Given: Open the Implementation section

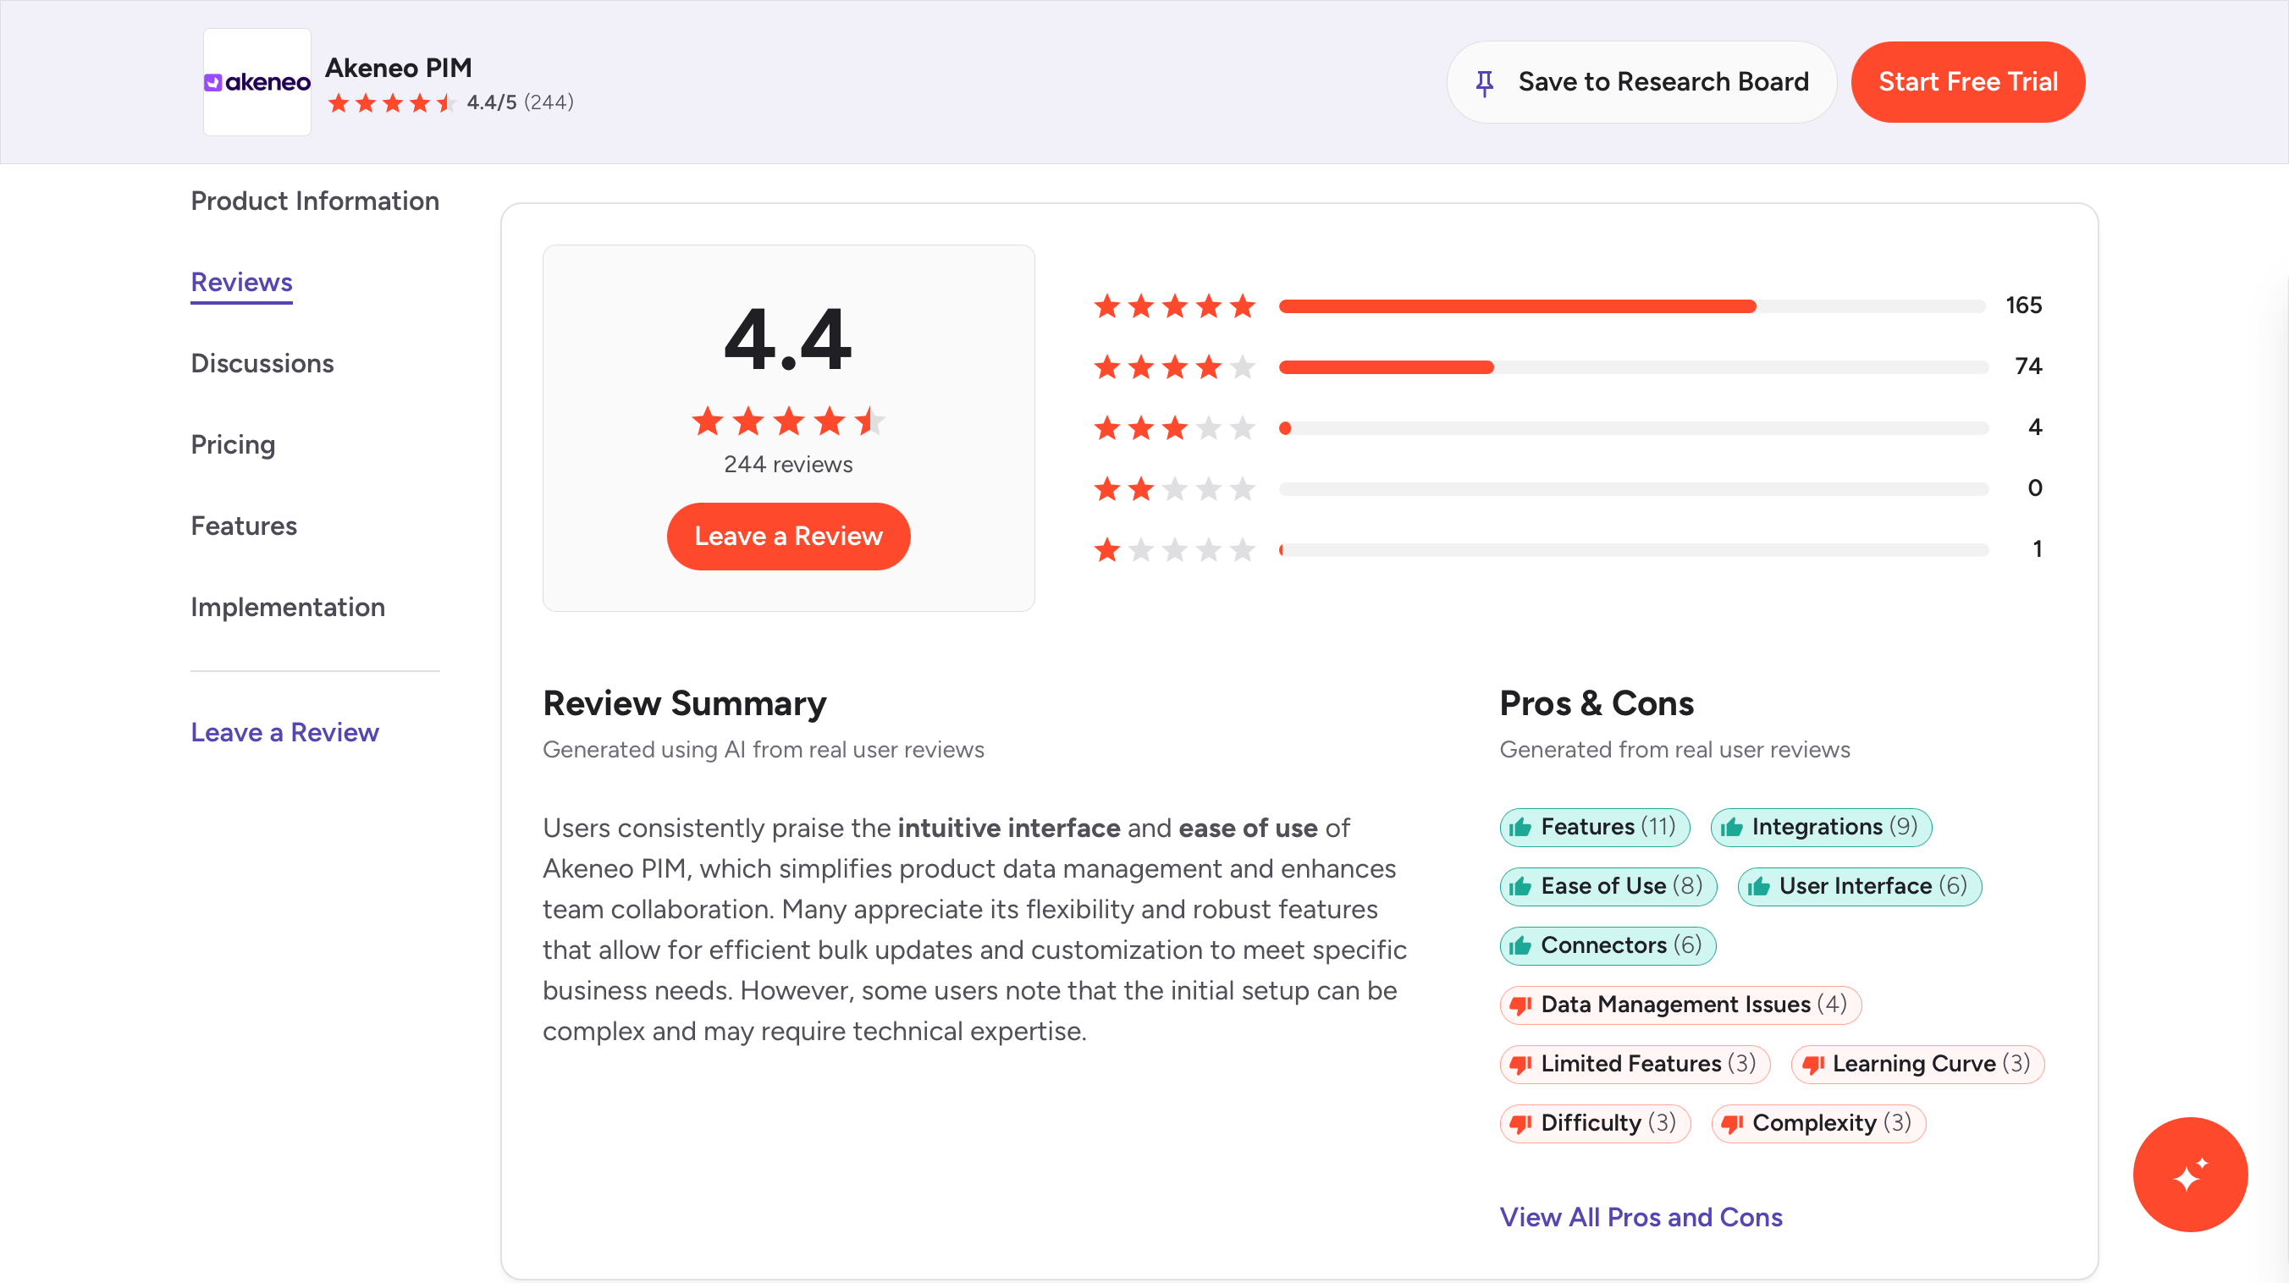Looking at the screenshot, I should click(x=288, y=607).
